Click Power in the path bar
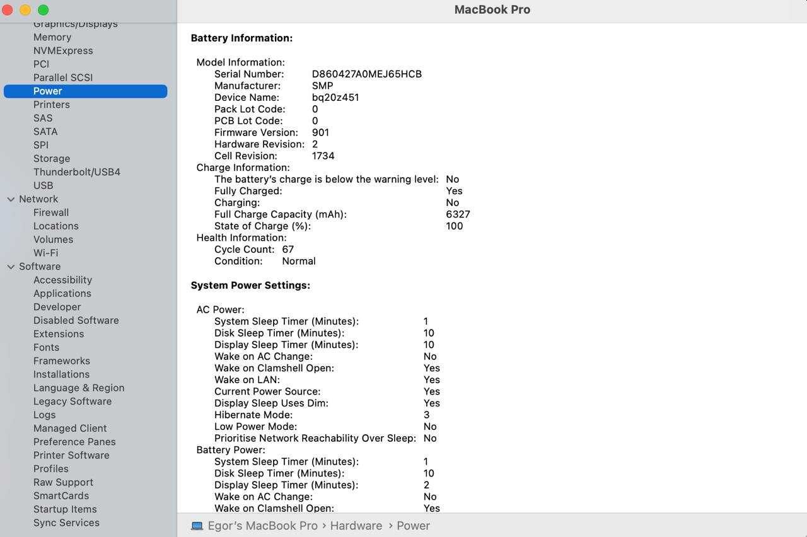The width and height of the screenshot is (807, 537). (x=414, y=526)
